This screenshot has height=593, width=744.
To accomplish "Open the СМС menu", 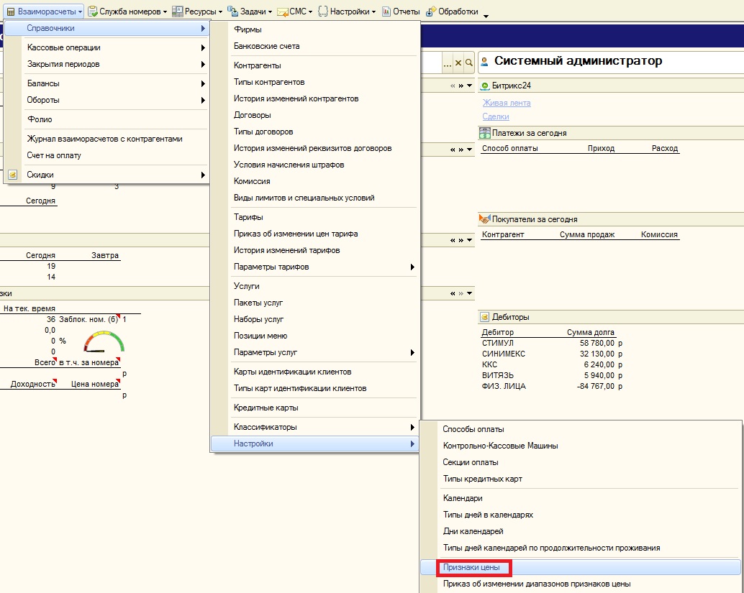I will click(x=295, y=12).
